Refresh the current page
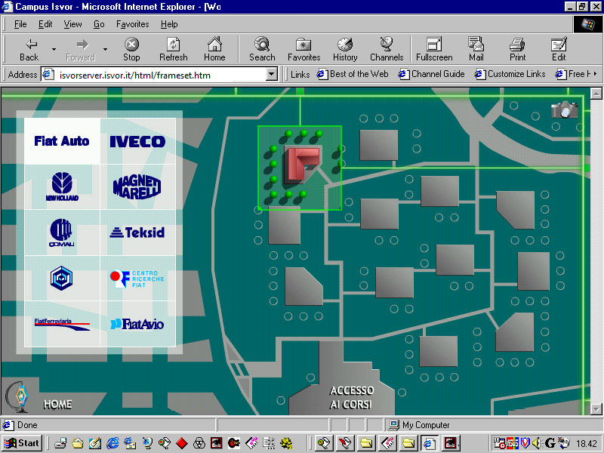This screenshot has width=604, height=453. click(174, 50)
